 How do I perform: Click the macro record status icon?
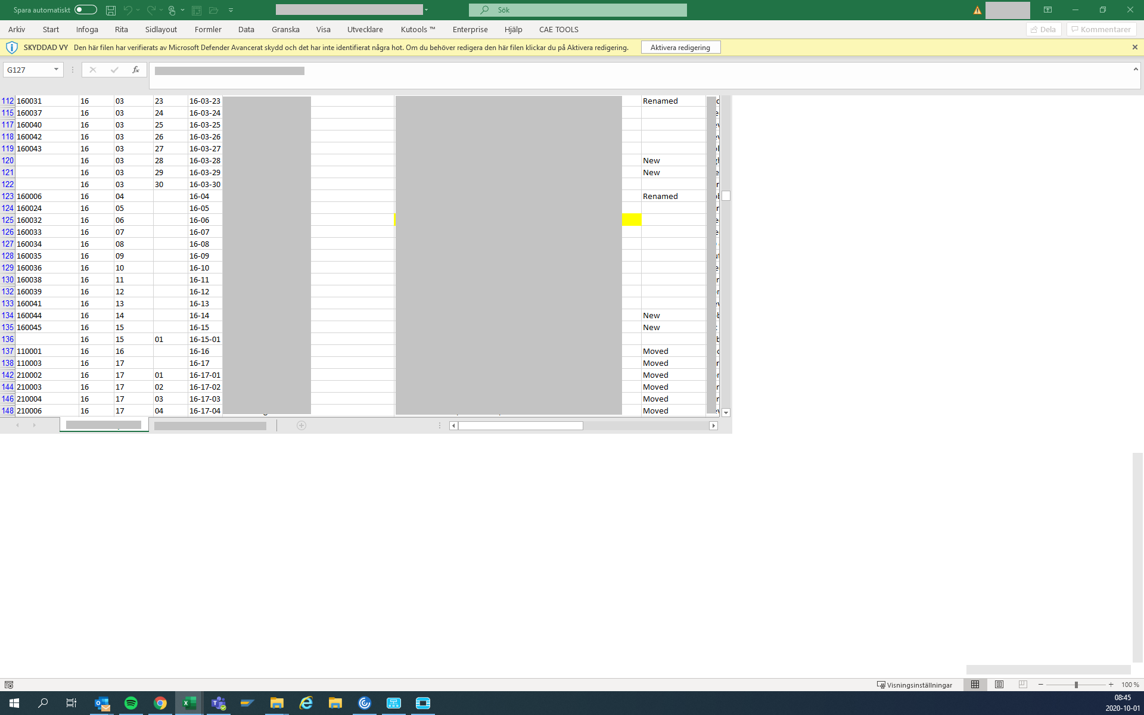(x=9, y=685)
